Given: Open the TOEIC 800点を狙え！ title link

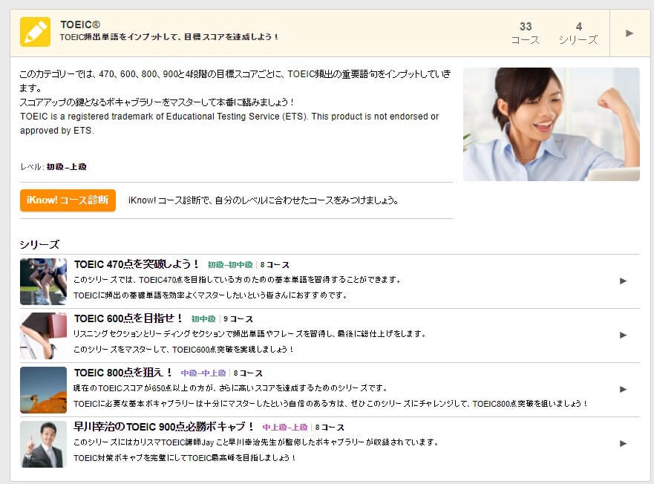Looking at the screenshot, I should pos(123,373).
